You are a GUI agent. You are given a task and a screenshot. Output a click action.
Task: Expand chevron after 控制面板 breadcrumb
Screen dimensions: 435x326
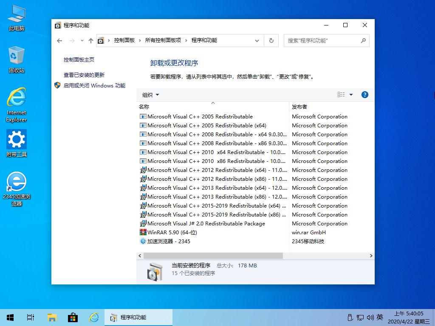tap(140, 40)
